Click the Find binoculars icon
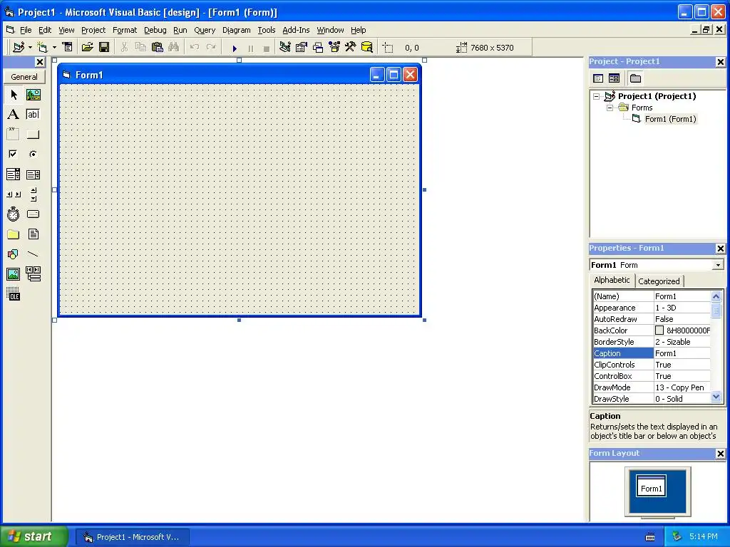 [x=174, y=47]
